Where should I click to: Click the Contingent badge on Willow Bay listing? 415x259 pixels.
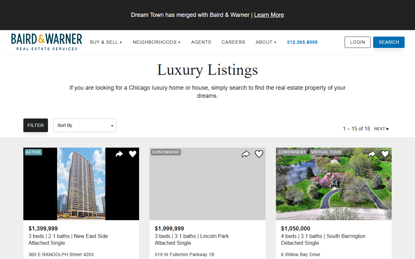(x=292, y=152)
